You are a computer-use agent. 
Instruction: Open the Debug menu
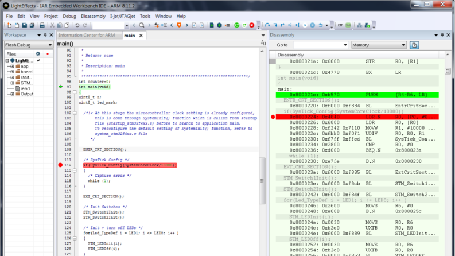69,16
